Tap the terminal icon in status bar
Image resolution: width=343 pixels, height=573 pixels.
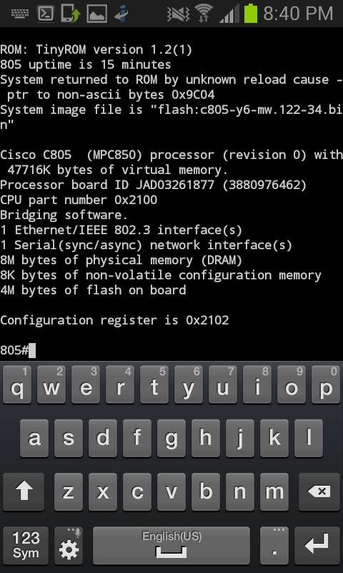point(46,14)
